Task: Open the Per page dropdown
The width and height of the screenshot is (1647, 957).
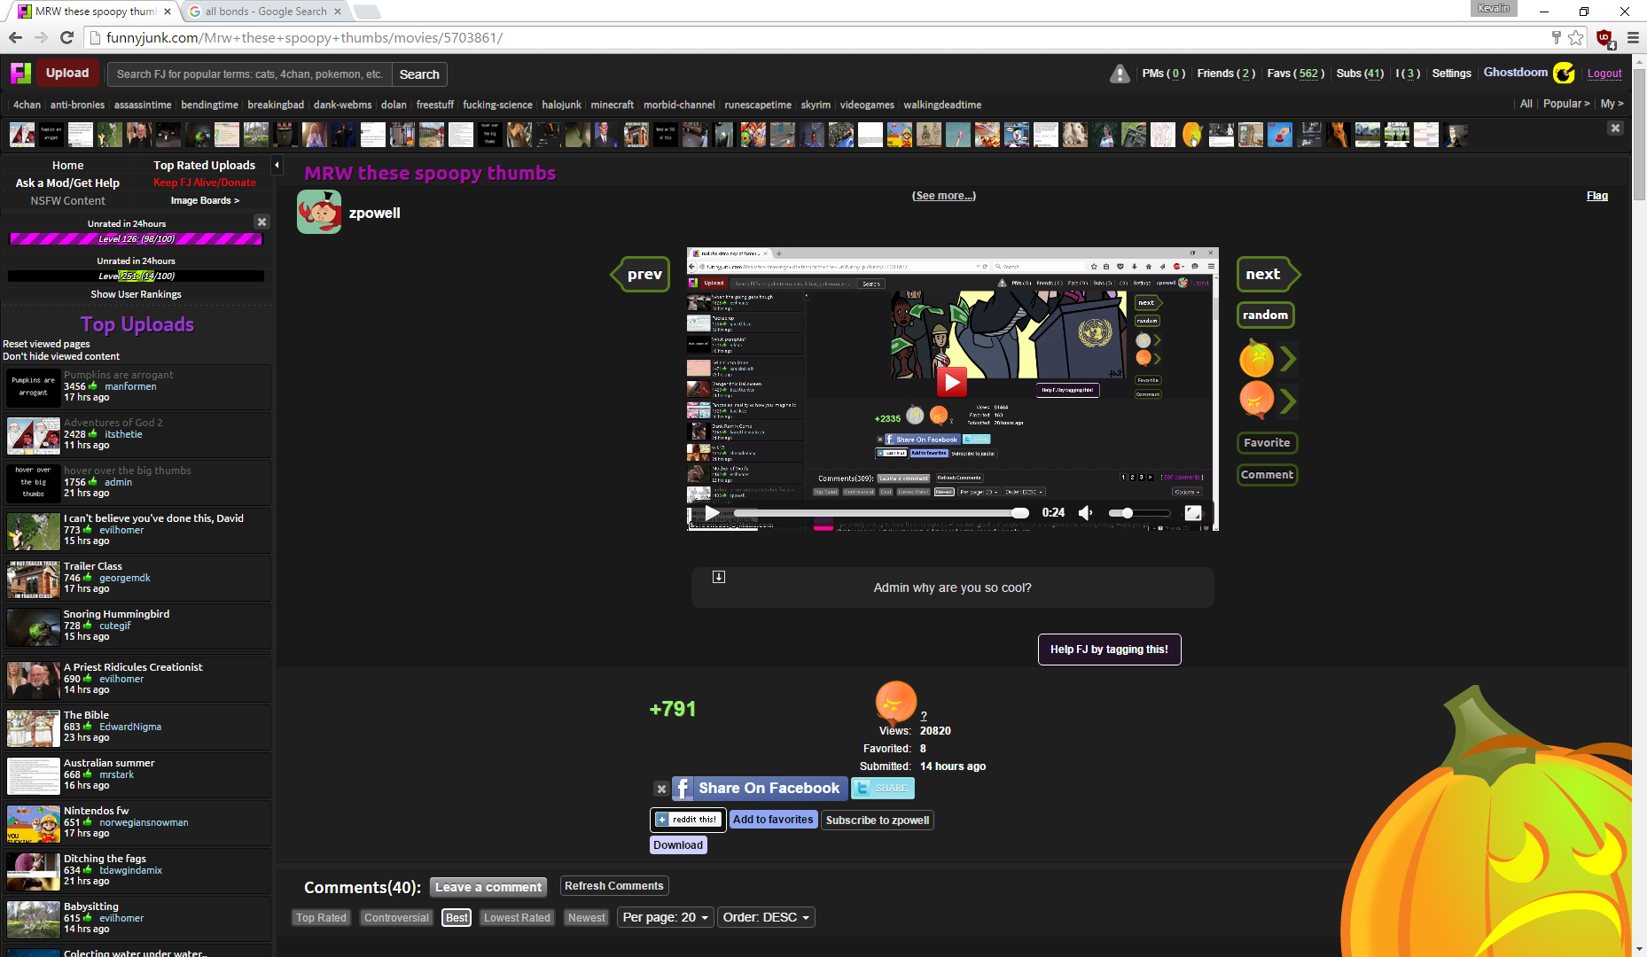Action: point(666,918)
